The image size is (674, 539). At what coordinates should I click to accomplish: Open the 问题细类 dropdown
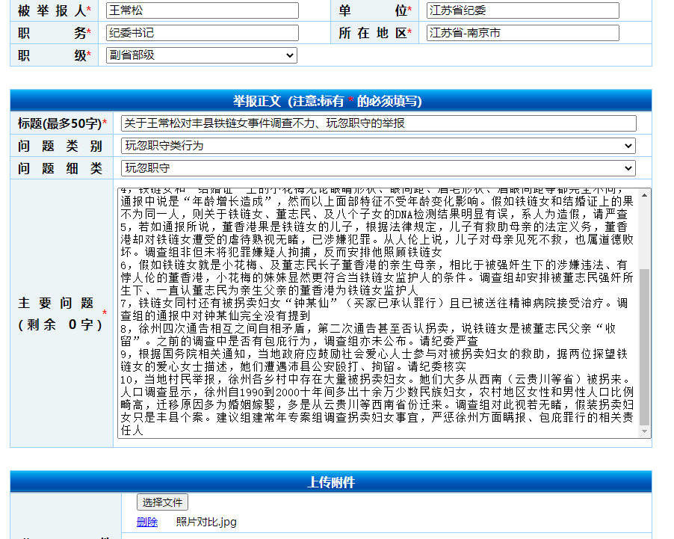click(378, 168)
